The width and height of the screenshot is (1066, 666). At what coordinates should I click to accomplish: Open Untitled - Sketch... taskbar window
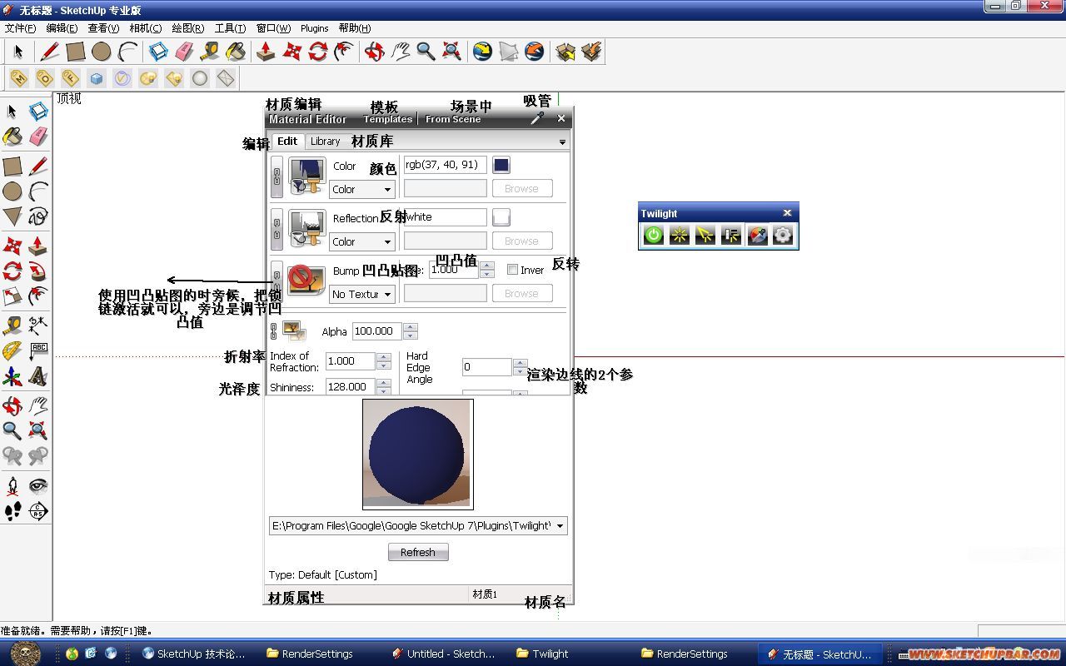443,654
